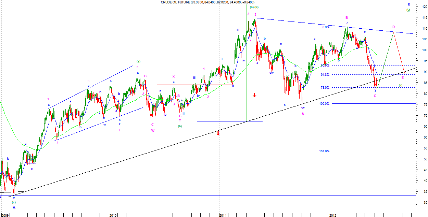428x217 pixels.
Task: Click the red down arrow under the black trendline
Action: click(218, 133)
